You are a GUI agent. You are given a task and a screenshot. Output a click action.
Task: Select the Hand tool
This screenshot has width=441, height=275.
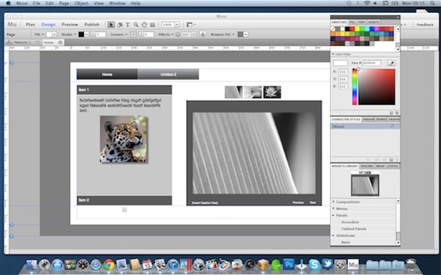(144, 24)
